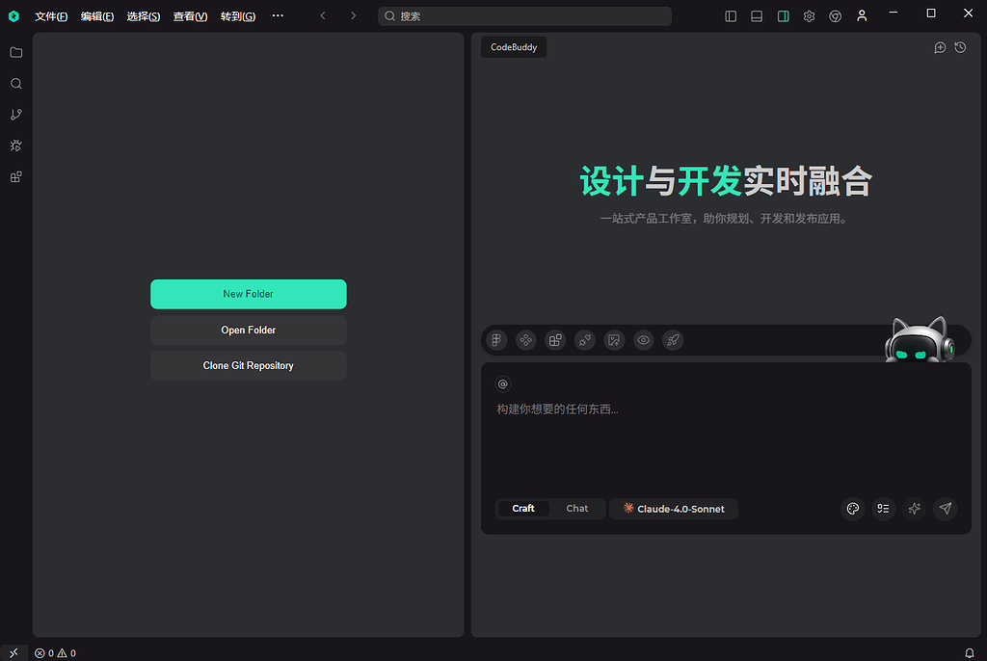987x661 pixels.
Task: Click the Figma integration icon
Action: (x=496, y=340)
